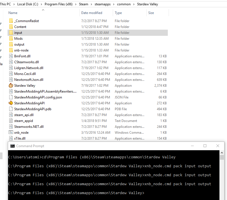This screenshot has height=200, width=227.
Task: Select the steam_api.dll file icon
Action: click(x=11, y=115)
